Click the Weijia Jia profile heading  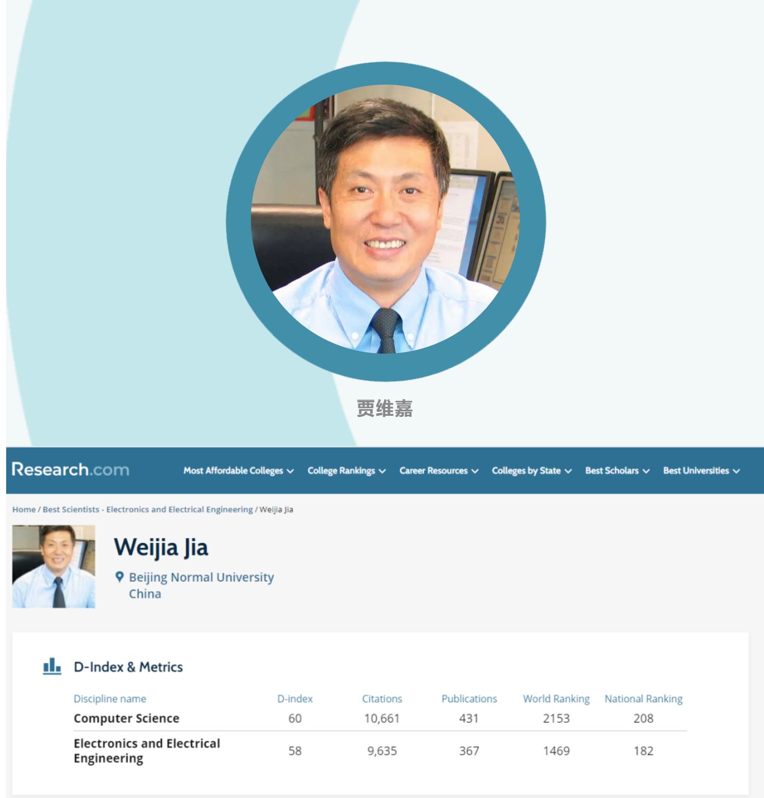(161, 548)
